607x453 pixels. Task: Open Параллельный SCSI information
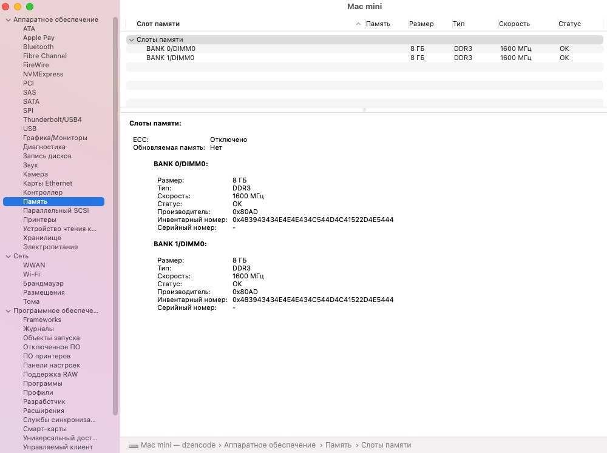point(56,210)
